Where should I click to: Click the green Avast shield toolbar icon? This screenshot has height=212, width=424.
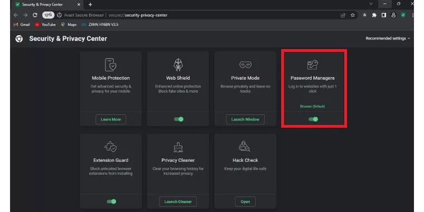(403, 15)
